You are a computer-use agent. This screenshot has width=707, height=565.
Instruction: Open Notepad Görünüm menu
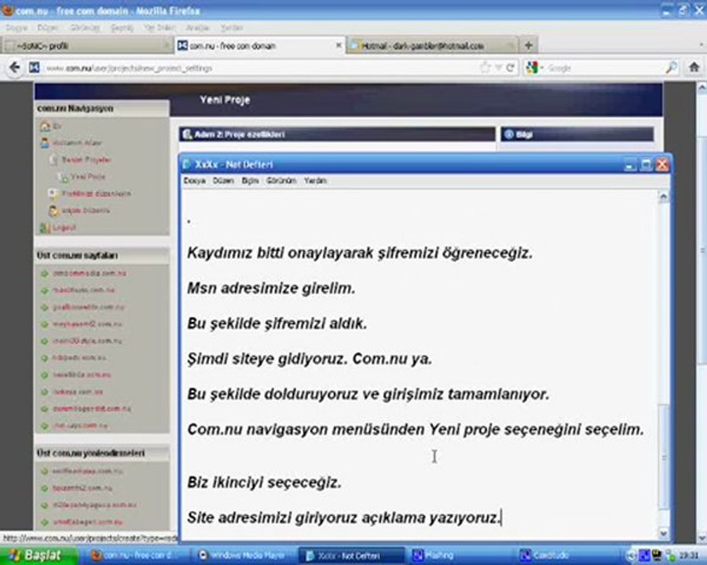(x=281, y=180)
